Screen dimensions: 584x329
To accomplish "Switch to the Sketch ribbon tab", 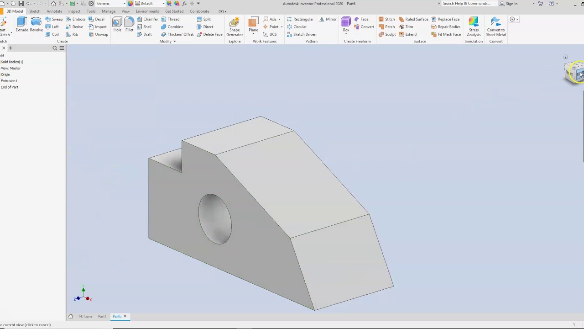I will [35, 11].
